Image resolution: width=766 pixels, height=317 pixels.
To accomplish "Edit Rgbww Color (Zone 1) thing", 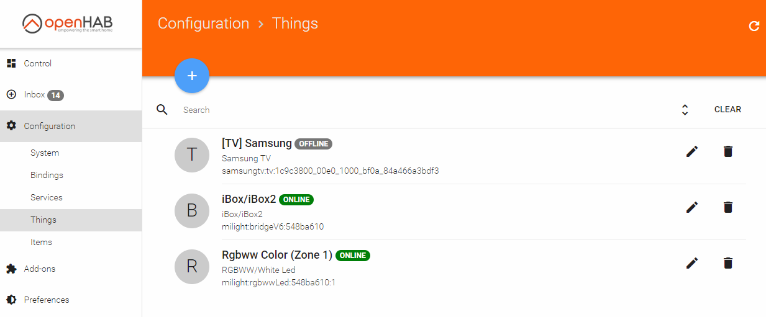I will [x=692, y=263].
